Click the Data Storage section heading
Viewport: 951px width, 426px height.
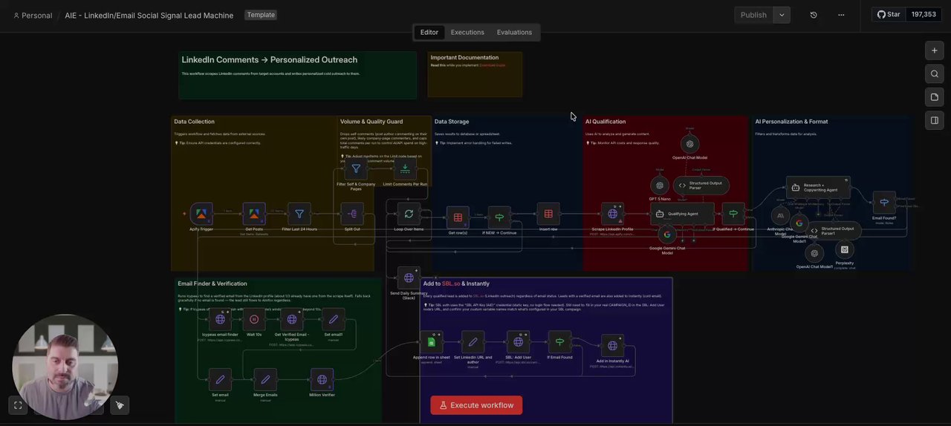point(452,122)
